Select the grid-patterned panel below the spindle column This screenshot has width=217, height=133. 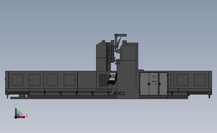pos(104,80)
